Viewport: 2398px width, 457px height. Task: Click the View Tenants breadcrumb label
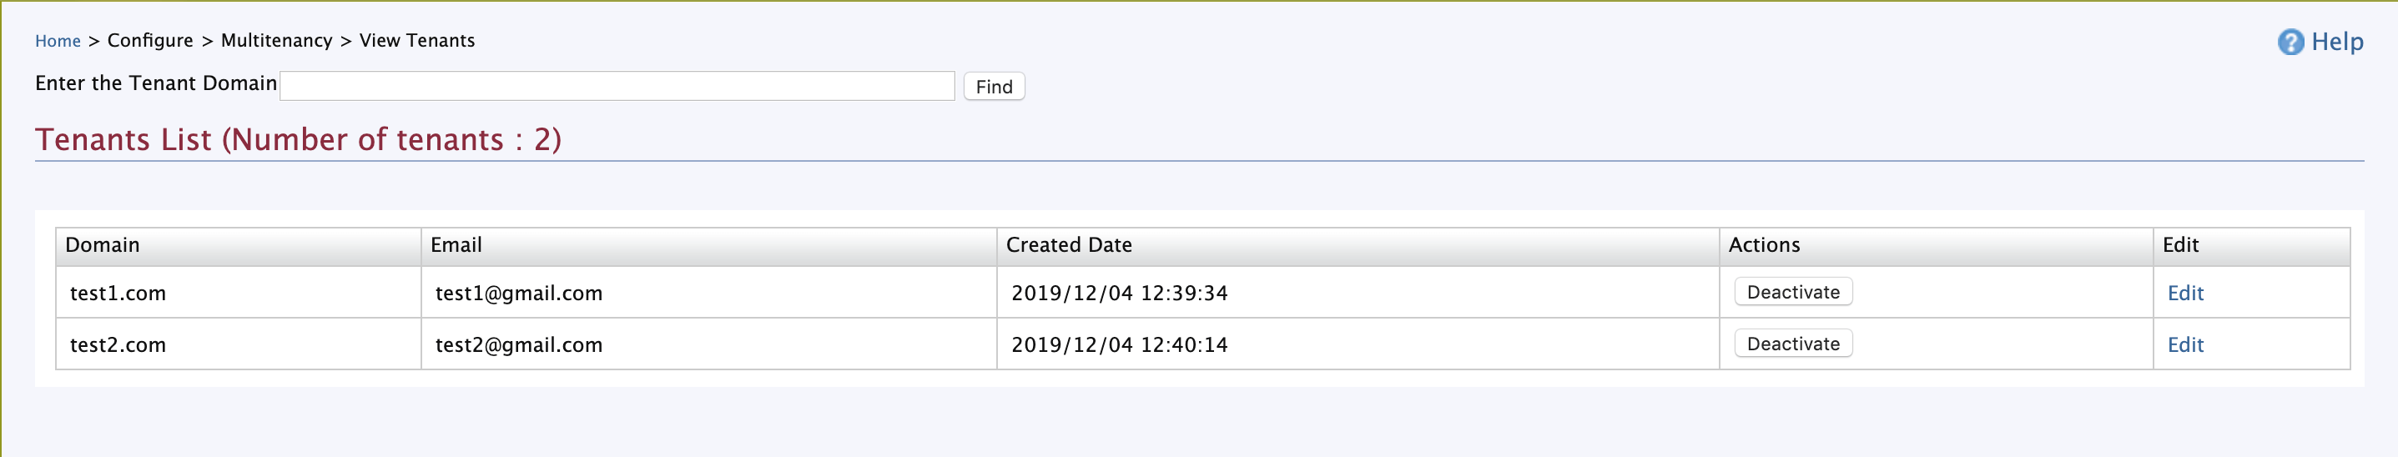pyautogui.click(x=417, y=41)
